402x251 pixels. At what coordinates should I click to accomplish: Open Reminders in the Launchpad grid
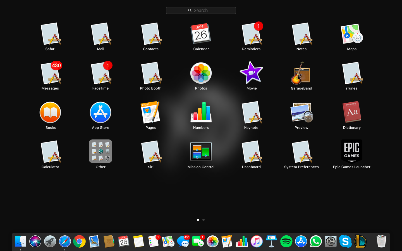(x=251, y=34)
